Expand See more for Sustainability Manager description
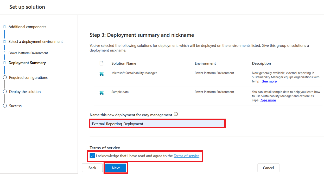Screen dimensions: 324x174 (269, 81)
